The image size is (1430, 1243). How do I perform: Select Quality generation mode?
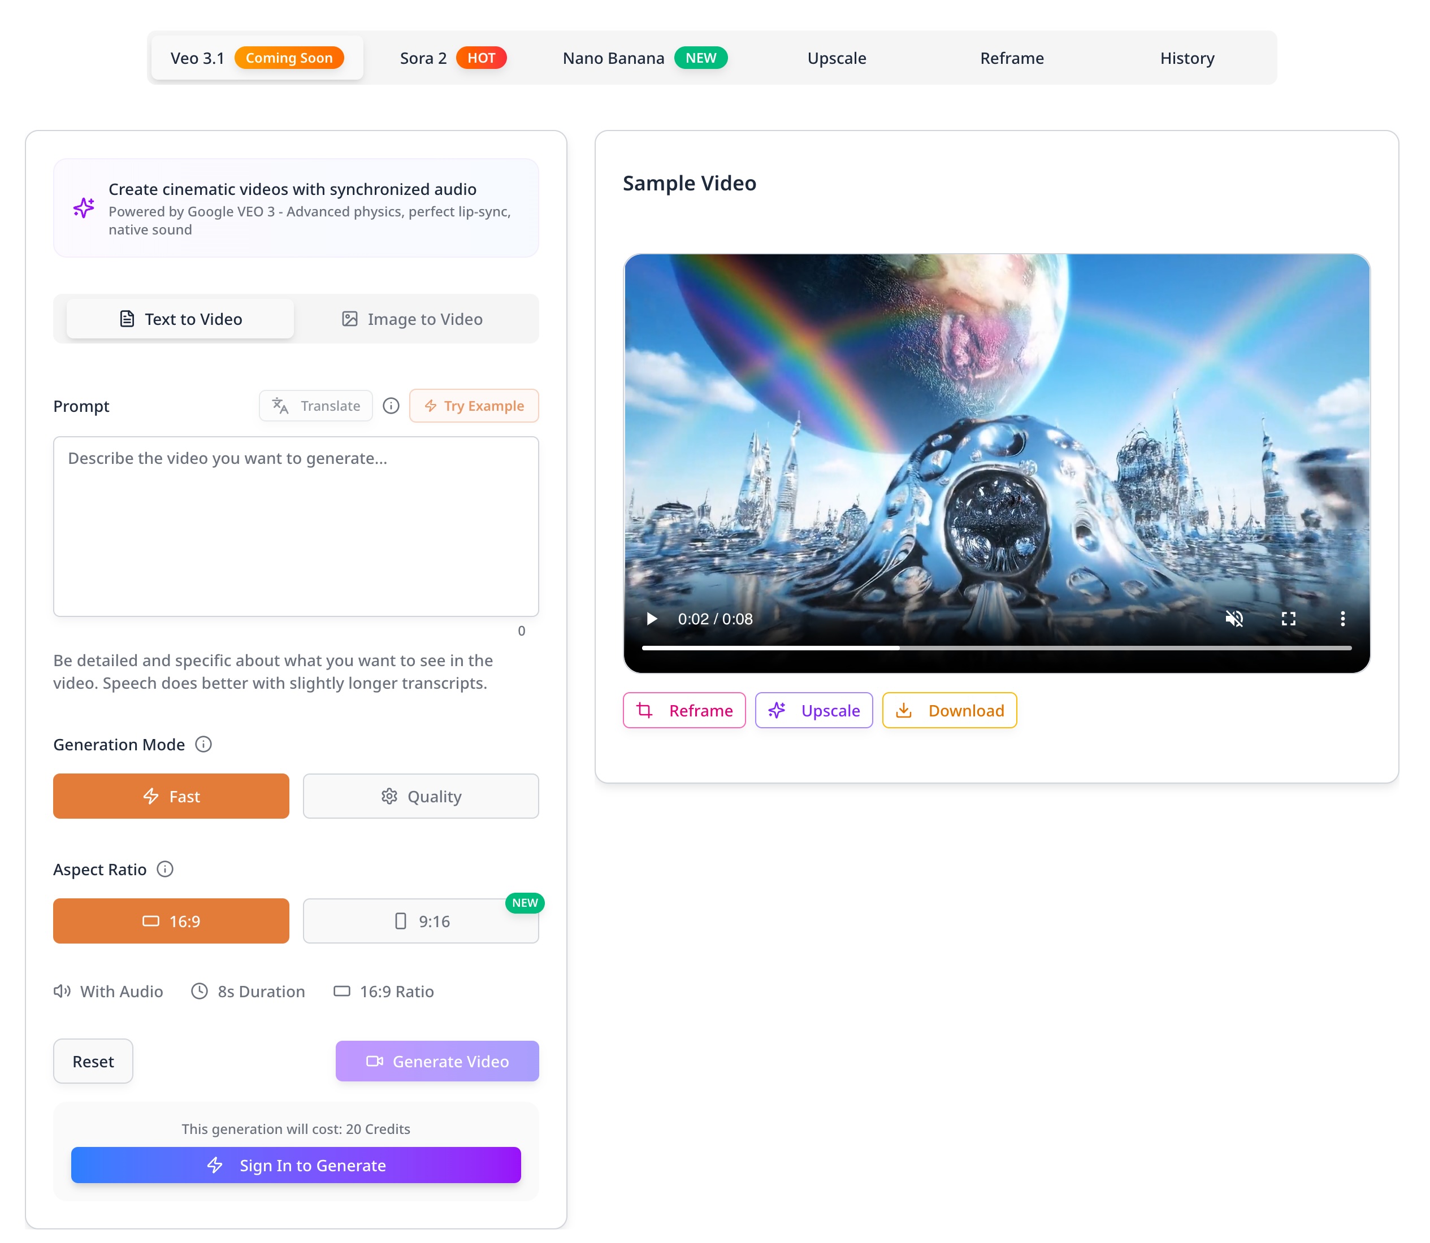(421, 796)
